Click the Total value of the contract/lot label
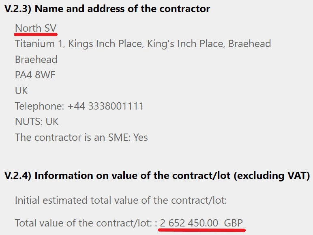Screen dimensions: 313x235 pyautogui.click(x=84, y=223)
